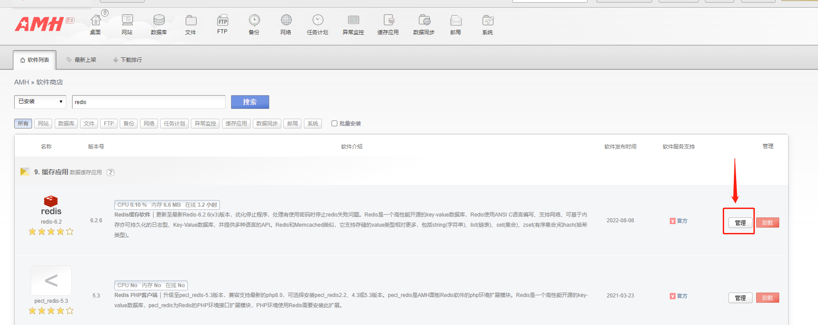
Task: Filter by 网站 category tag
Action: [43, 124]
